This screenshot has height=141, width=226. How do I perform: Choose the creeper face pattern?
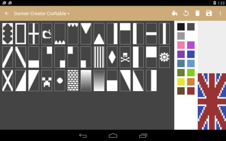(47, 80)
